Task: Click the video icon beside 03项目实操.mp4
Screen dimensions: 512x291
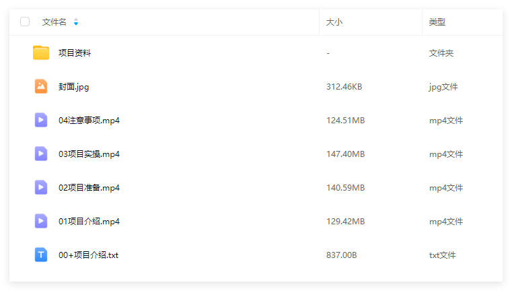Action: click(x=41, y=154)
